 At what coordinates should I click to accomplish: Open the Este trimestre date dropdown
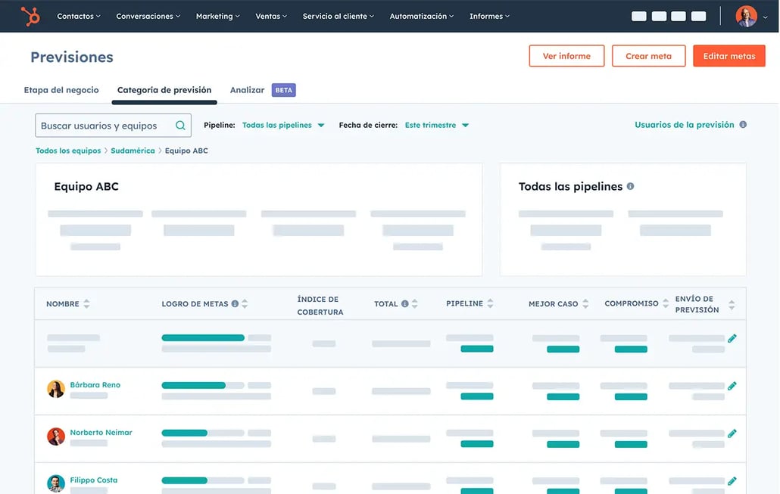click(x=437, y=126)
